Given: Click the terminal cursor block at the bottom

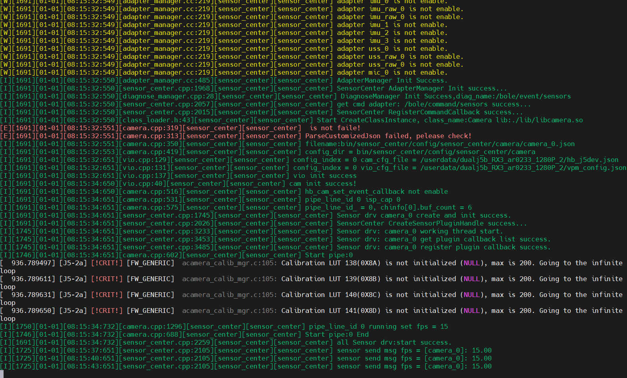Looking at the screenshot, I should tap(2, 374).
